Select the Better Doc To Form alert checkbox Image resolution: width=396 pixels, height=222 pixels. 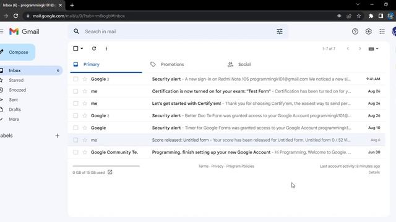pos(75,116)
